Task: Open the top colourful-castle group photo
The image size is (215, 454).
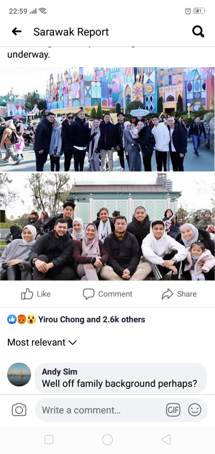Action: coord(107,119)
